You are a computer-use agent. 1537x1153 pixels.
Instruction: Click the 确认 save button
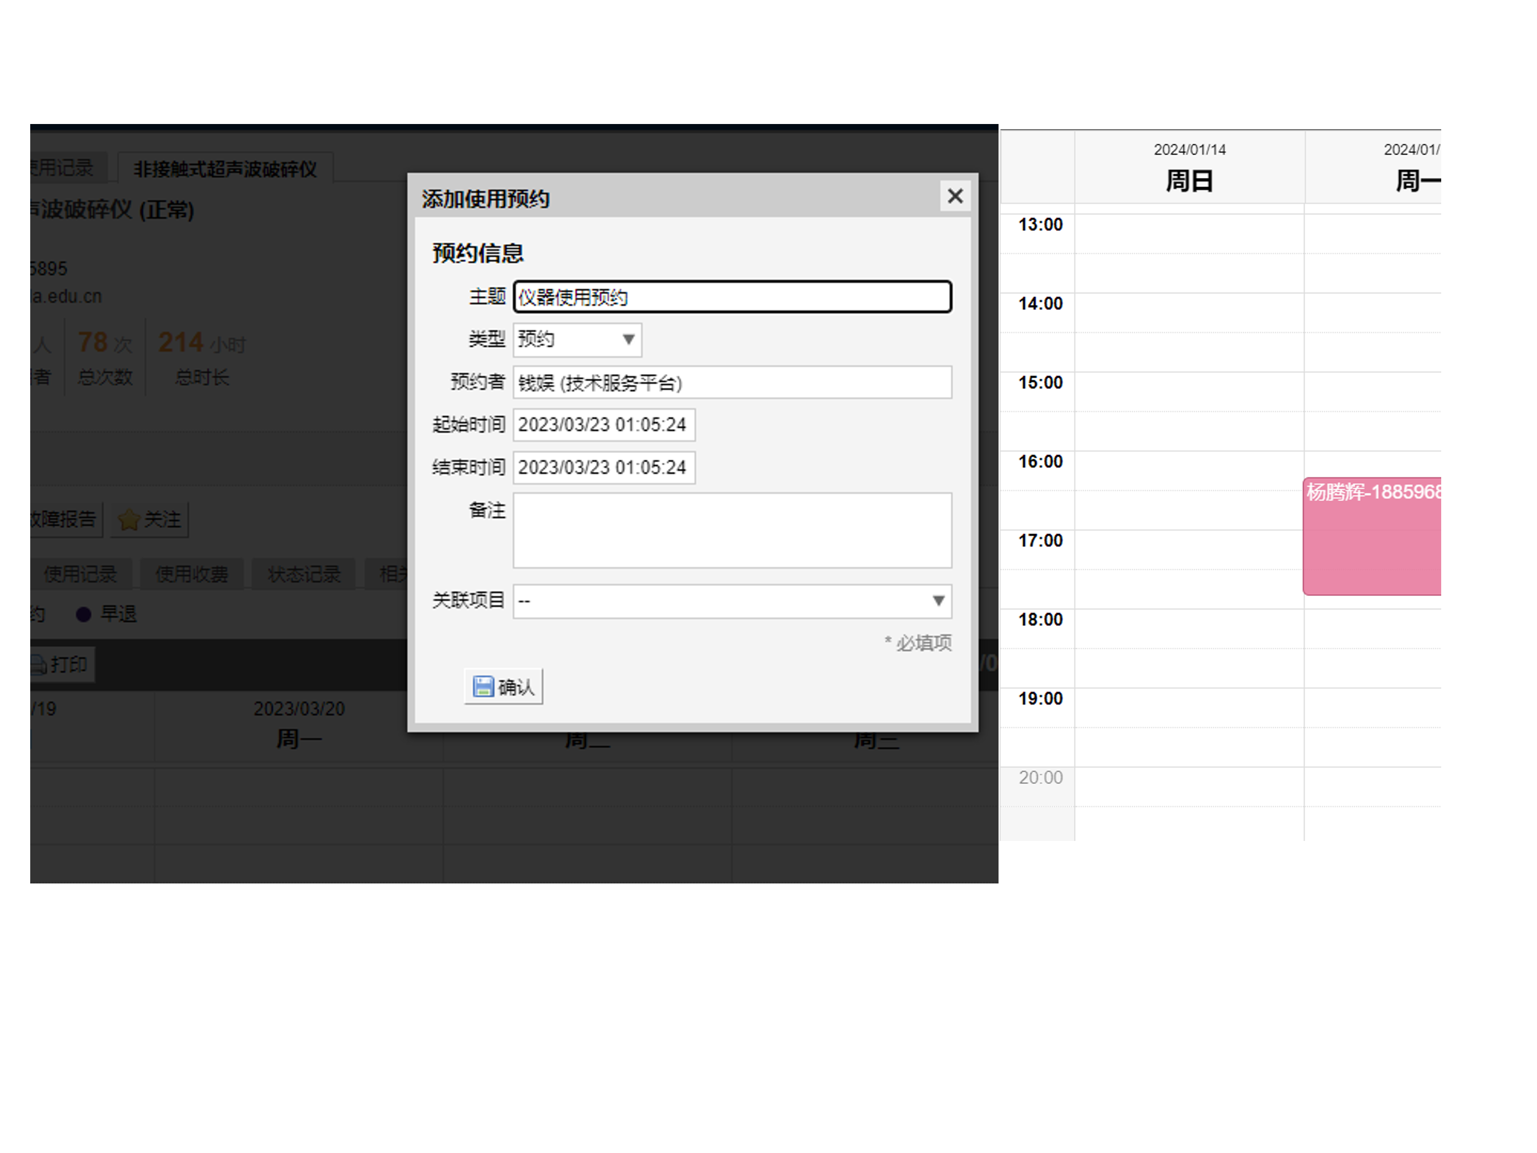click(504, 687)
